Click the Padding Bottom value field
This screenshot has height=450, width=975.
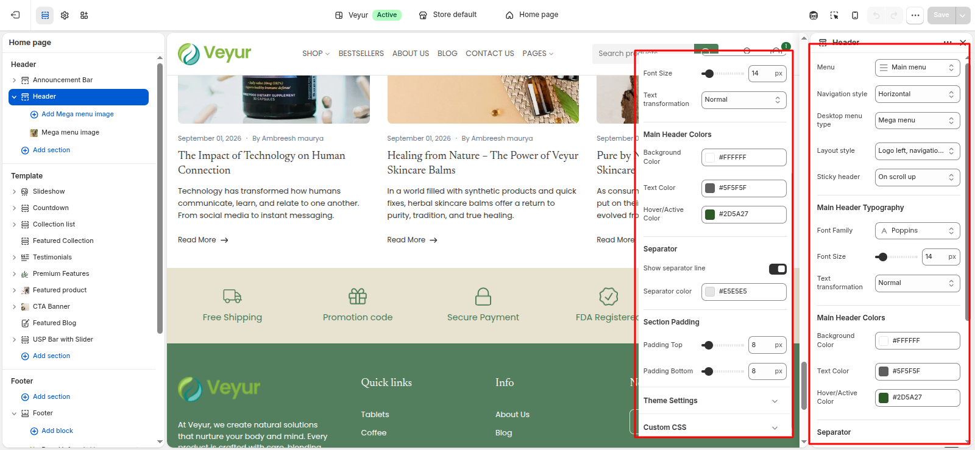767,371
